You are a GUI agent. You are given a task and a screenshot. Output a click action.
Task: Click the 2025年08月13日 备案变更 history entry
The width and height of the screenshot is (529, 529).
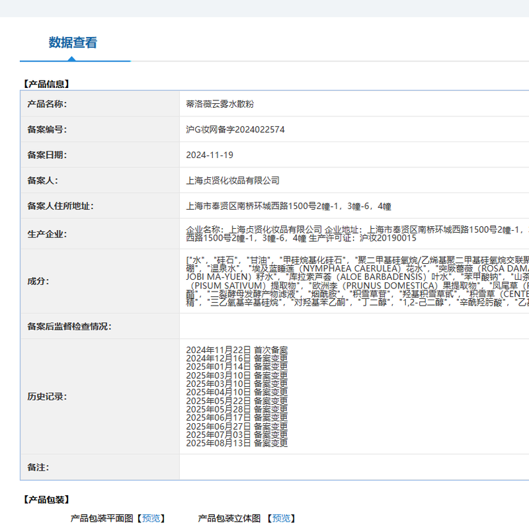pos(237,444)
